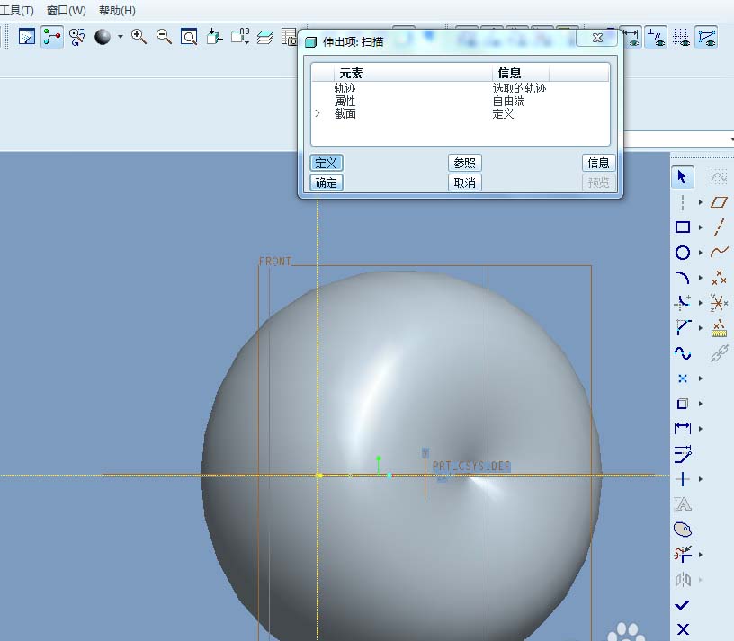Click the analysis feature icon
Image resolution: width=734 pixels, height=641 pixels.
(719, 328)
